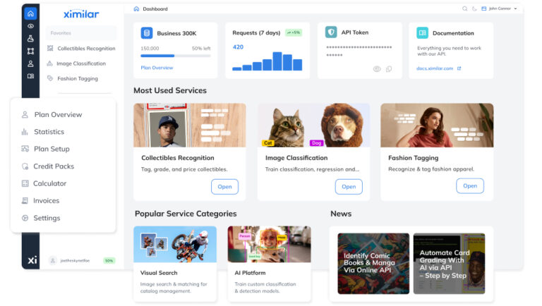This screenshot has width=542, height=306.
Task: Copy the API token with copy icon
Action: pos(389,69)
